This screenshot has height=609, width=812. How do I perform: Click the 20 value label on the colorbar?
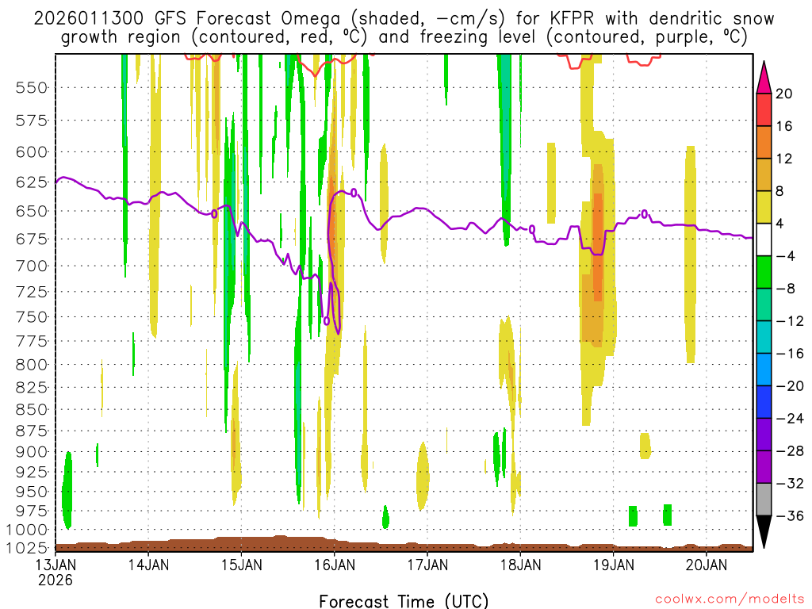(784, 94)
